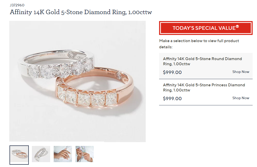Screen dimensions: 257x167
Task: Click the $999.00 price for Round ring
Action: 172,72
